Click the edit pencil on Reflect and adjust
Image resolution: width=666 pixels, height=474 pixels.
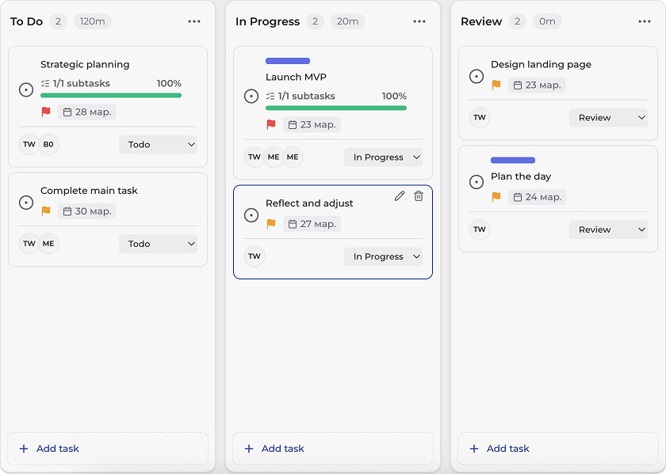tap(400, 196)
